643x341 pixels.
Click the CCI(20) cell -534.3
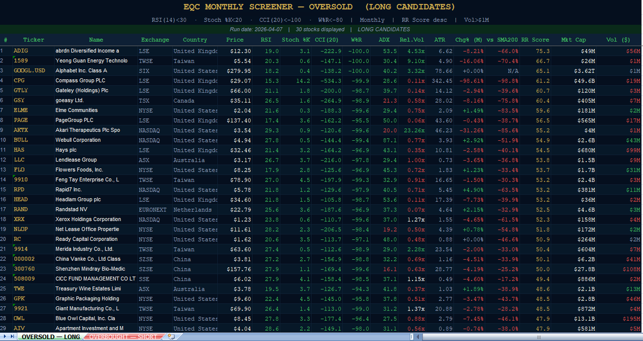(x=327, y=80)
